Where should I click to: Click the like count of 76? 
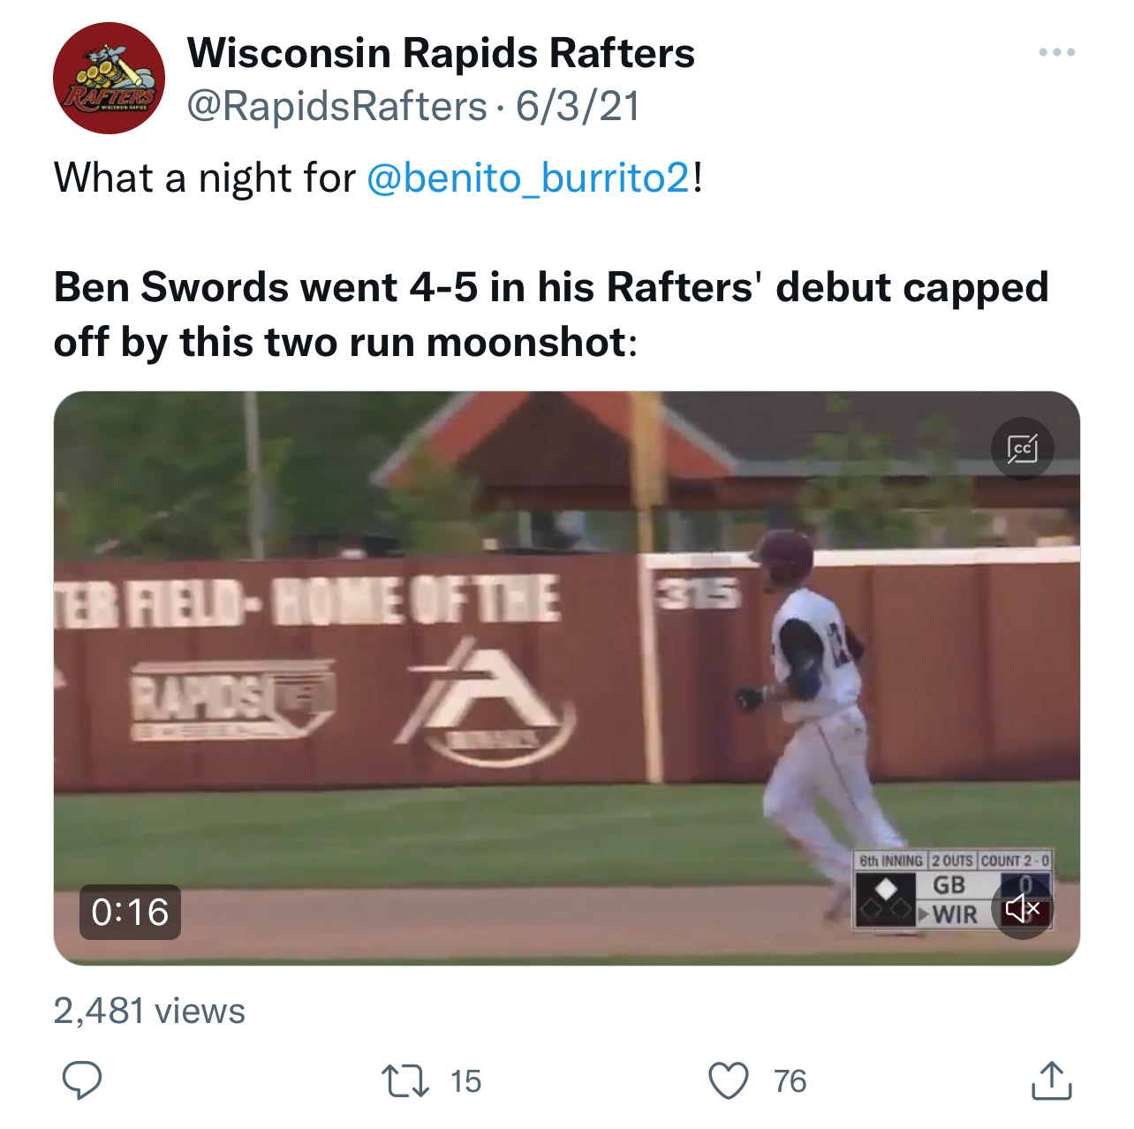click(x=790, y=1081)
